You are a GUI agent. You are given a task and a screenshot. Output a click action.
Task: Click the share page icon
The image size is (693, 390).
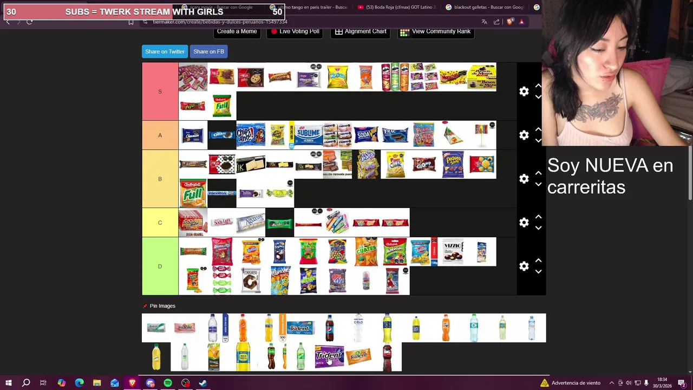[x=496, y=22]
